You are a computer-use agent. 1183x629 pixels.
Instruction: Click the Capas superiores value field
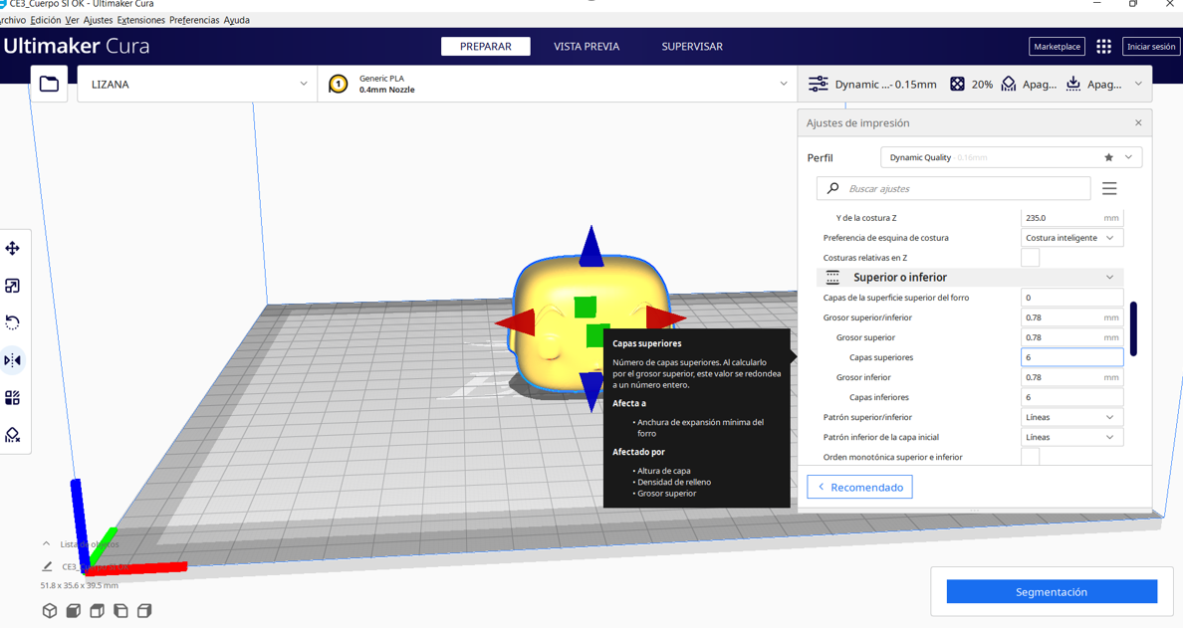coord(1071,357)
